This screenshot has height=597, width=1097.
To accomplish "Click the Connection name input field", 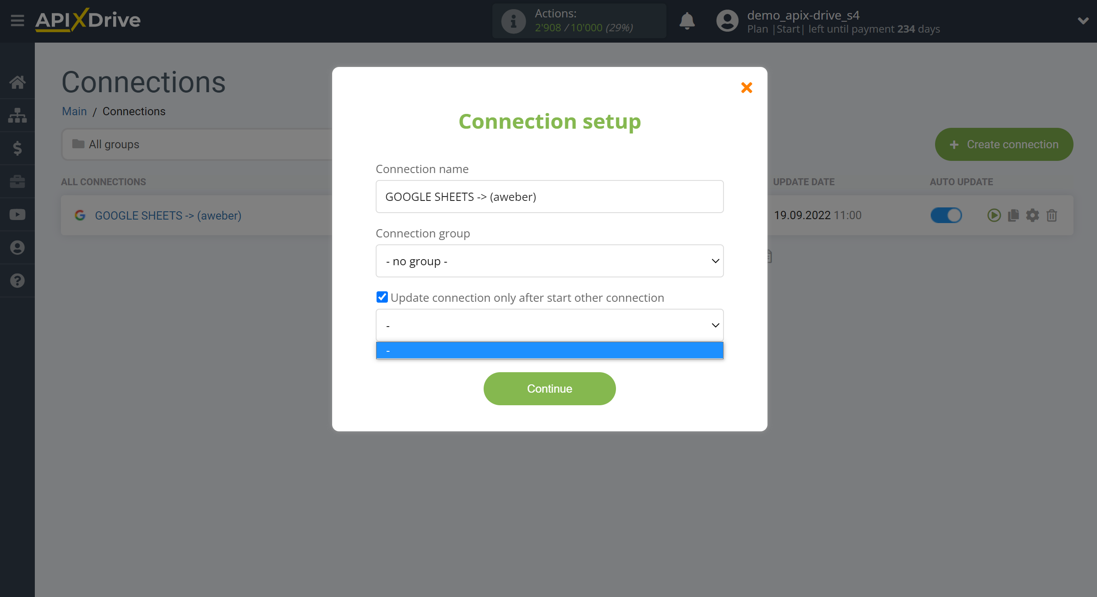I will pos(550,196).
